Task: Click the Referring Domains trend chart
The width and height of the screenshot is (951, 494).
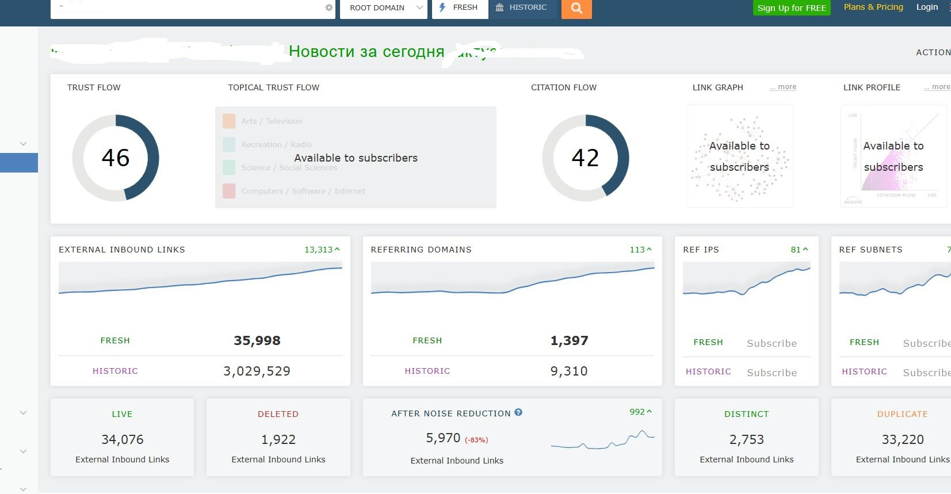Action: pyautogui.click(x=513, y=279)
